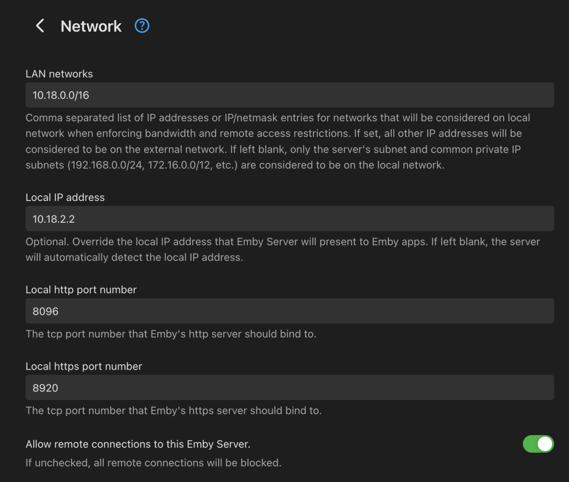Click the 172.16.0.0/12 example subnet text
Image resolution: width=569 pixels, height=482 pixels.
(x=179, y=165)
